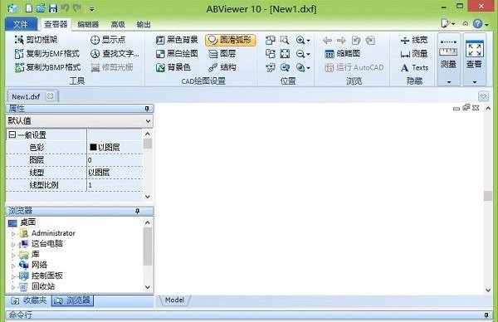Viewport: 498px width, 322px height.
Task: Click the zoom out magnifier icon
Action: (x=300, y=54)
